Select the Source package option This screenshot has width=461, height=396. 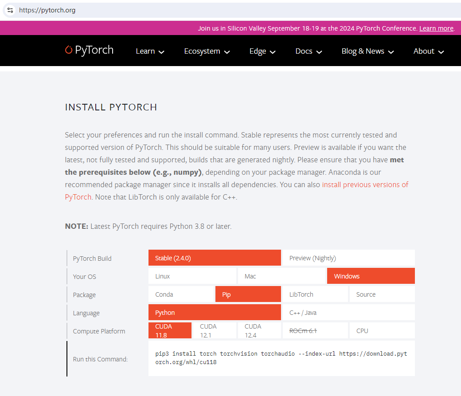(382, 294)
